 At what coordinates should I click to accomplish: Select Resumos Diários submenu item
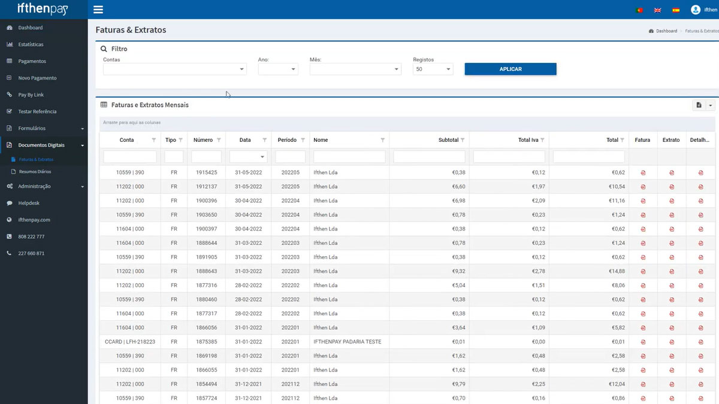(35, 172)
